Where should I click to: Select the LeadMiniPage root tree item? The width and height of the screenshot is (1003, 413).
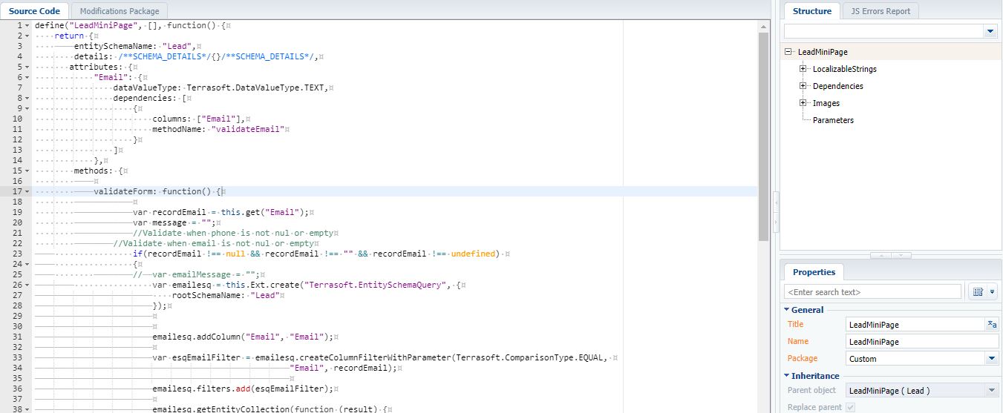pos(822,52)
